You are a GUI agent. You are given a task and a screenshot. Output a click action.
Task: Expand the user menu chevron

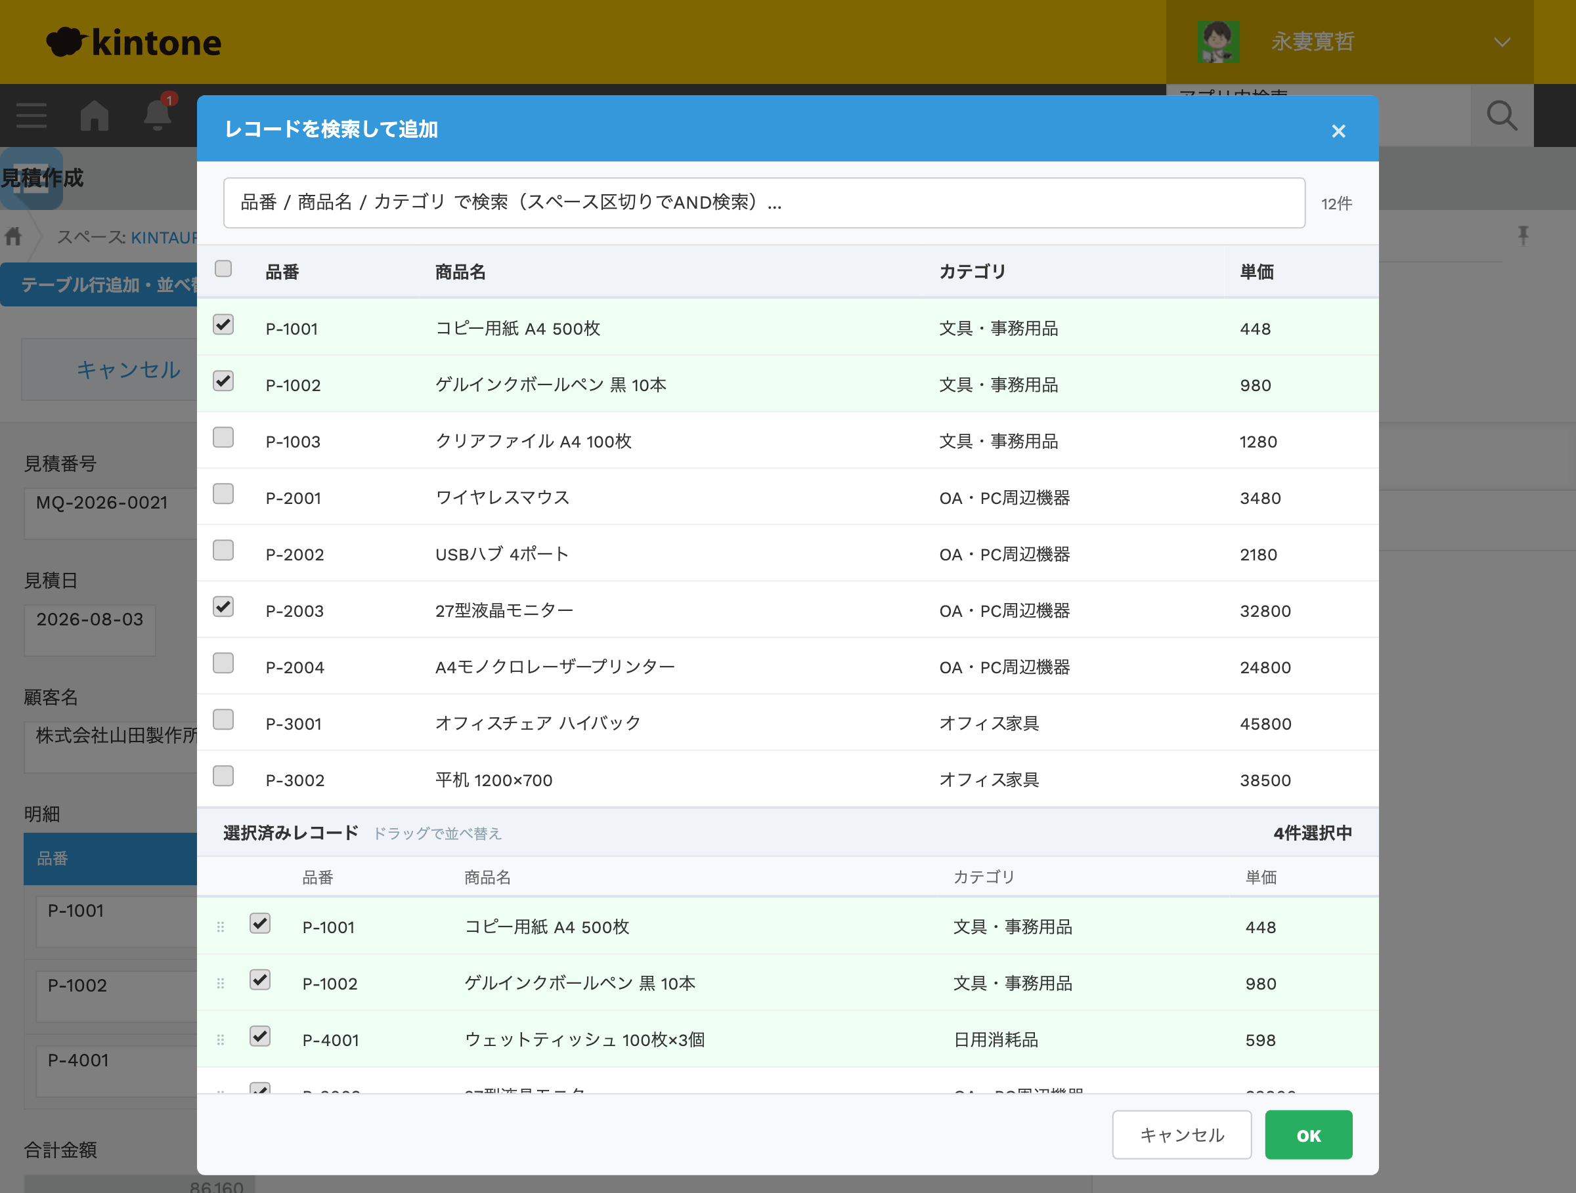[x=1502, y=43]
